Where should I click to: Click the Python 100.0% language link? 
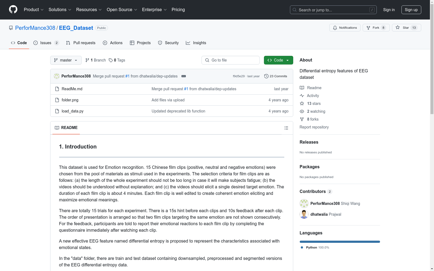click(315, 247)
